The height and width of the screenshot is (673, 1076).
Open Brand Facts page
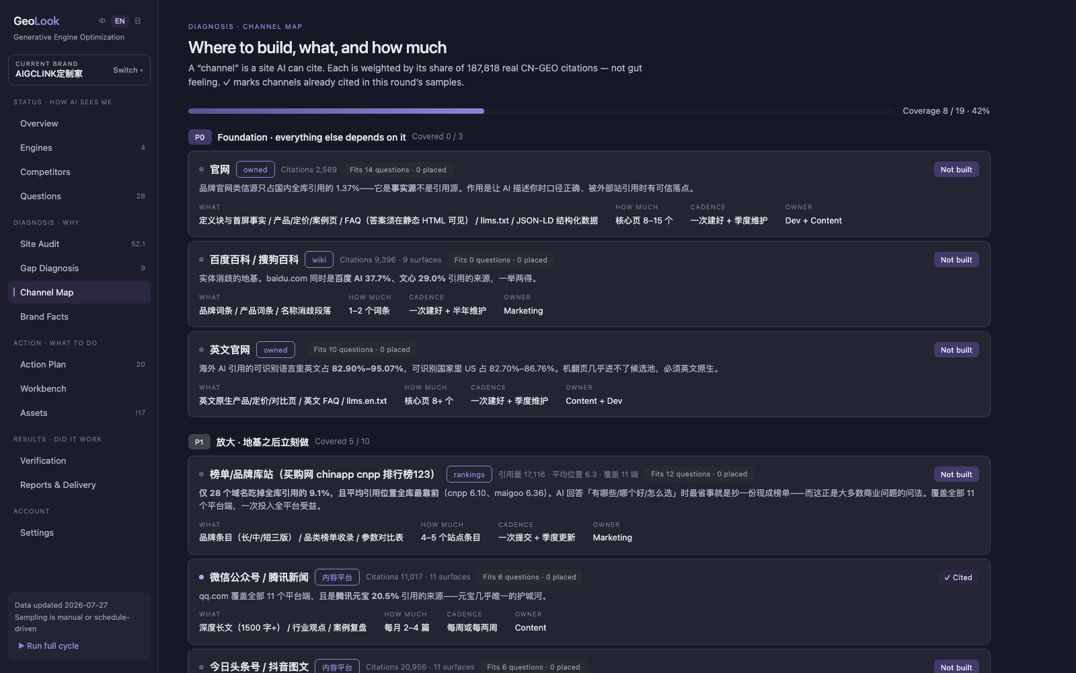(x=79, y=317)
